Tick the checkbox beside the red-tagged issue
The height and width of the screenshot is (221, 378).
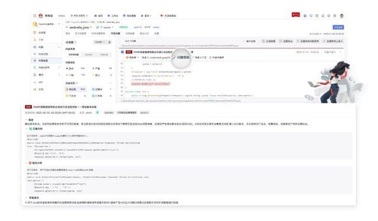[122, 52]
